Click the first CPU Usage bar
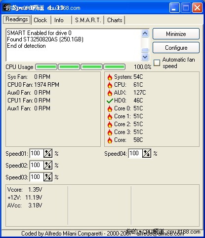 tap(46, 67)
